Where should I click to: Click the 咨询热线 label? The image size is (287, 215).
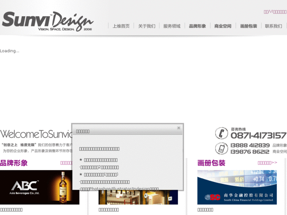coord(238,129)
